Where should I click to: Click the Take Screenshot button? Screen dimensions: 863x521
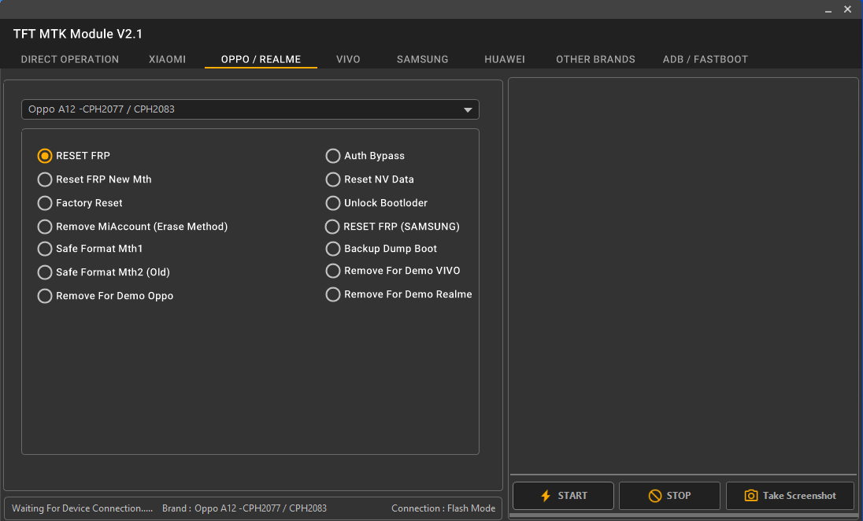(790, 496)
